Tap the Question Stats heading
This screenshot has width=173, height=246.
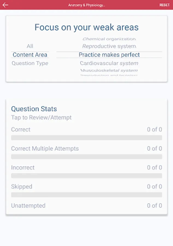click(34, 109)
